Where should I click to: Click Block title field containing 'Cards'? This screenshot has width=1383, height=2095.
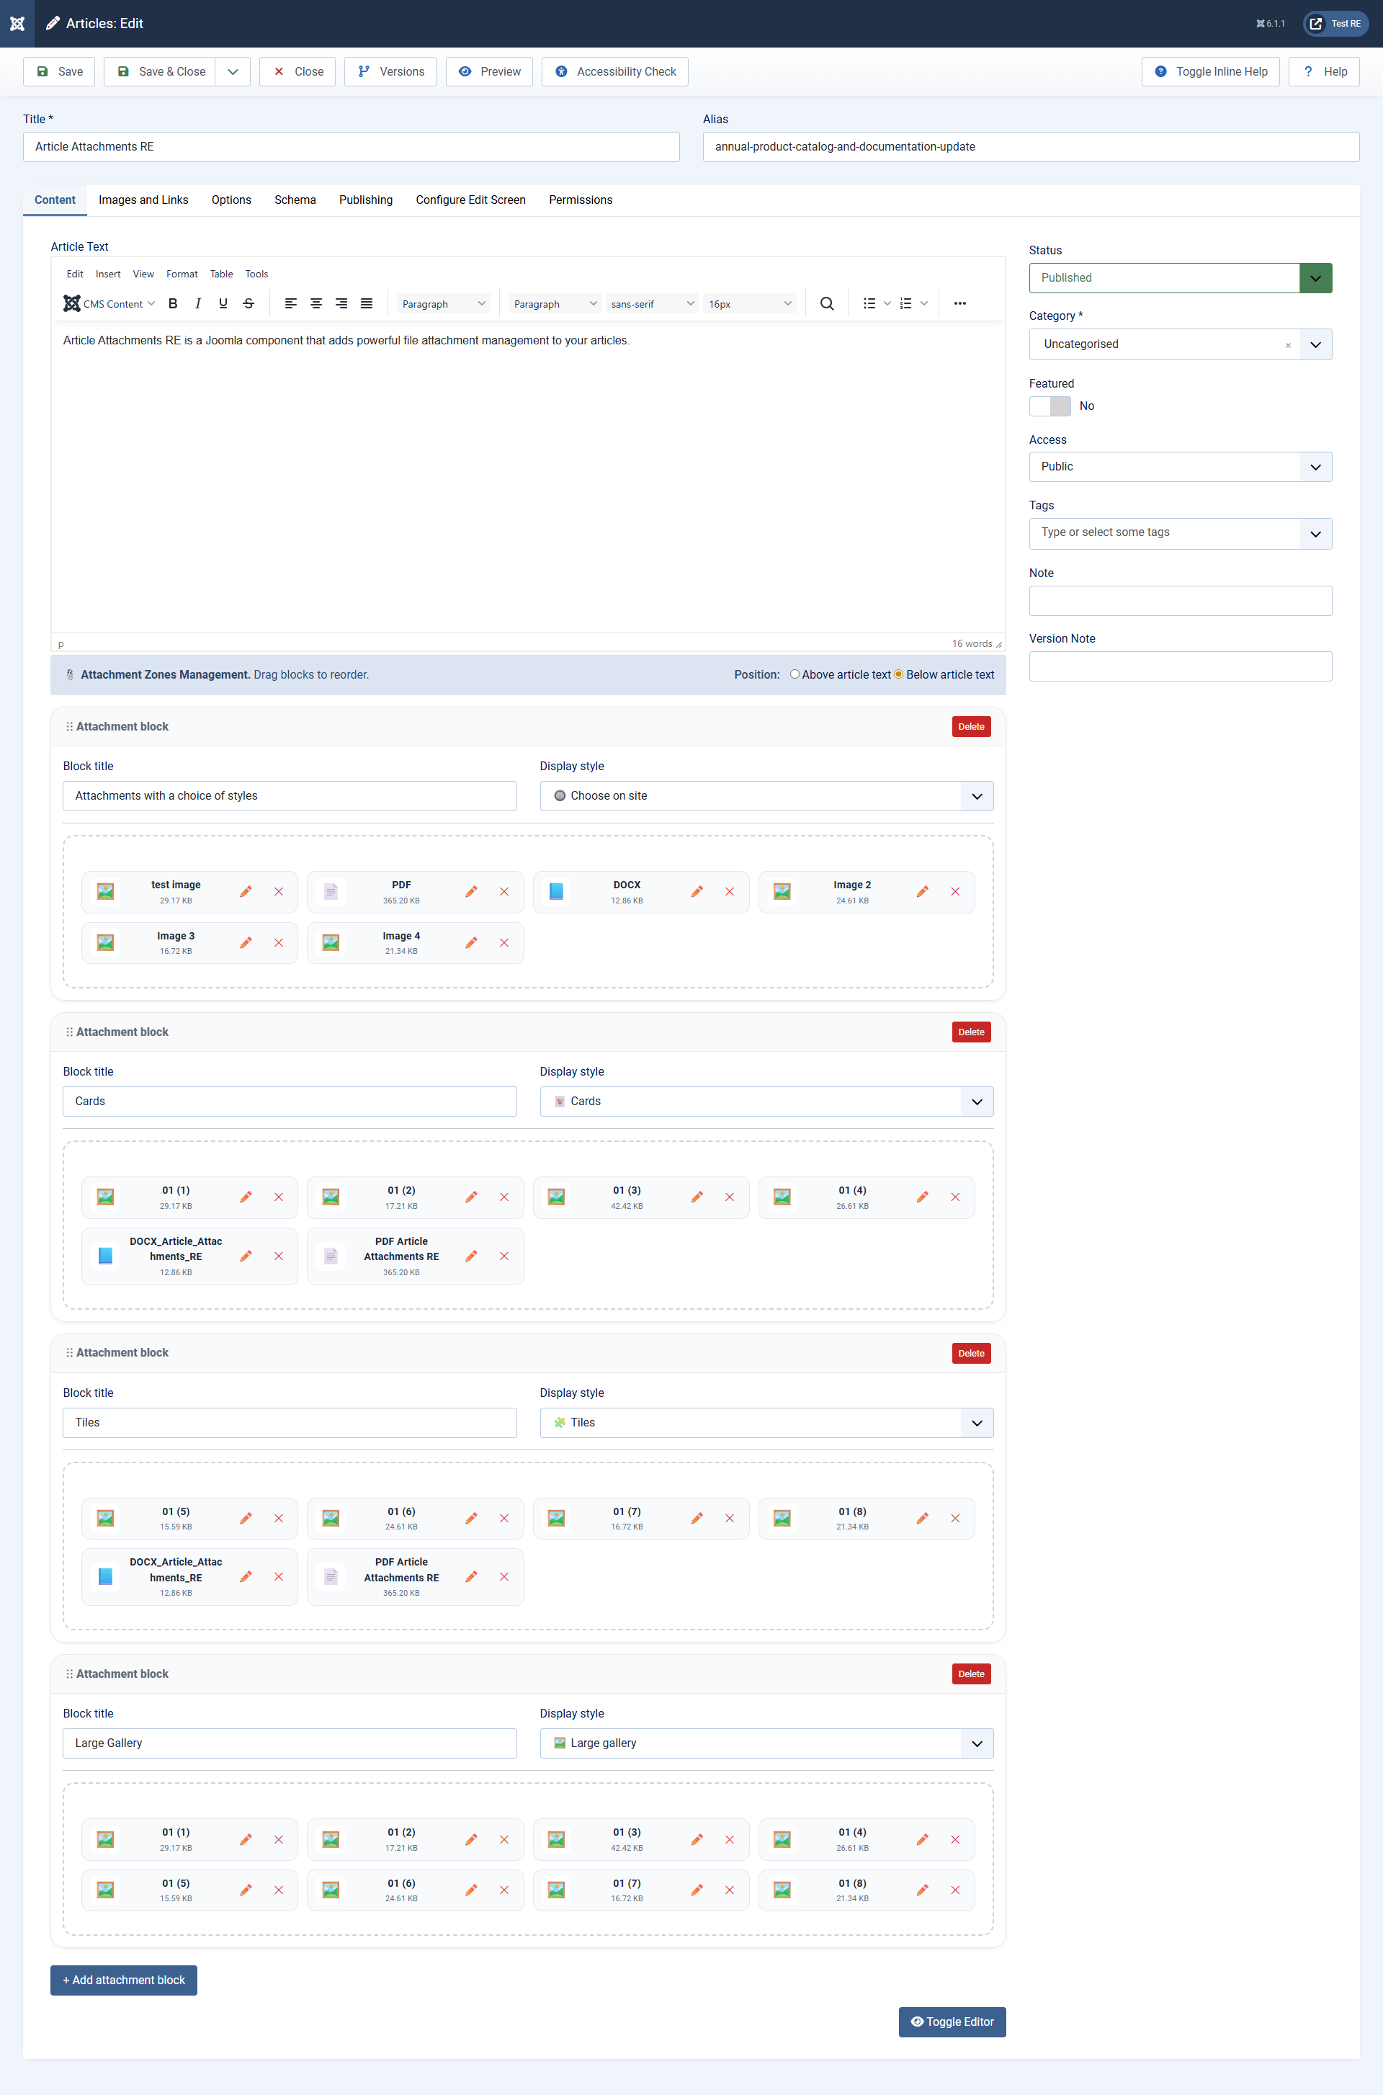290,1102
